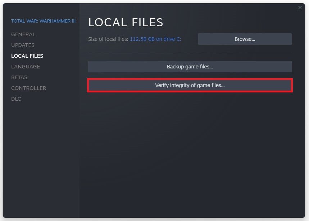Browse the local game install folder
Screen dimensions: 309x221
pos(245,39)
